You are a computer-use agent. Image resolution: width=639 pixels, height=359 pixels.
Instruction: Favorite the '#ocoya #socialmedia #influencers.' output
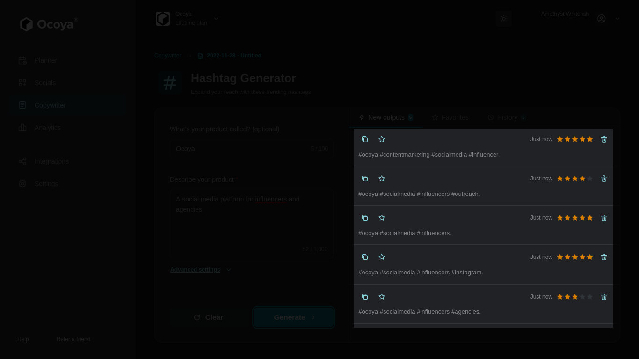(382, 218)
